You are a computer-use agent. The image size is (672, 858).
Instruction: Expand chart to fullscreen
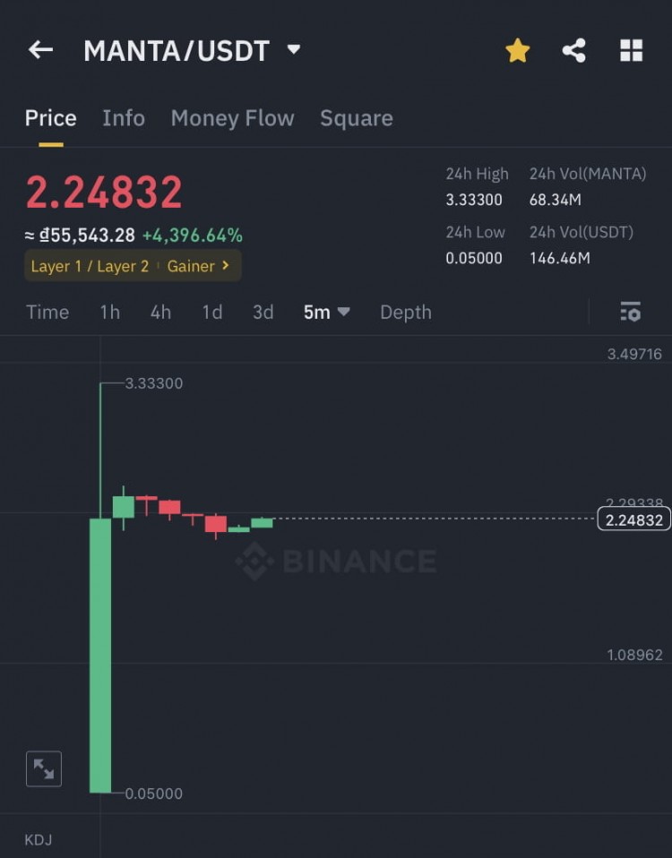44,768
